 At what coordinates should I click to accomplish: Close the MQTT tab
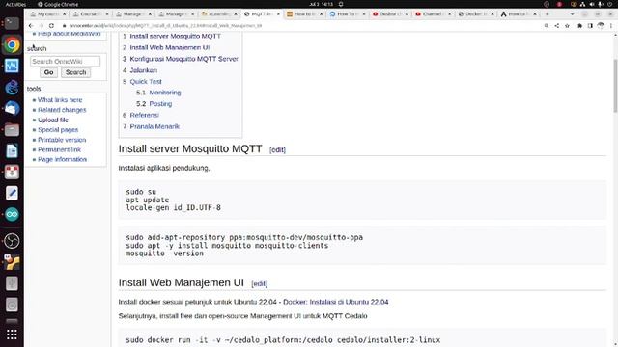click(278, 14)
